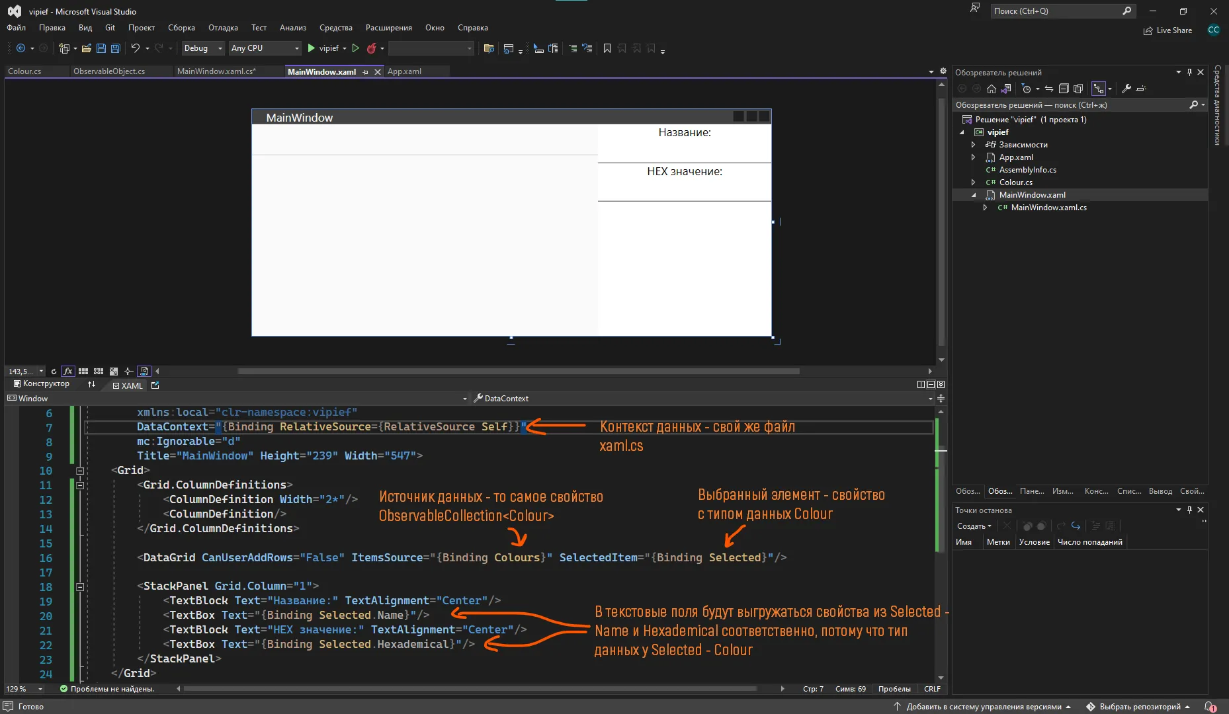Click the Solution Explorer search magnifier icon
Viewport: 1229px width, 714px height.
coord(1194,104)
